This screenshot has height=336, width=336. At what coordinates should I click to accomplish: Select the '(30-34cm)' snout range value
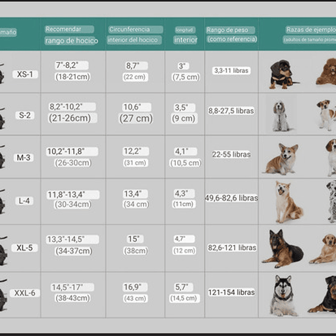point(73,204)
